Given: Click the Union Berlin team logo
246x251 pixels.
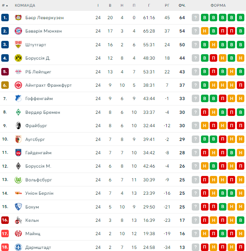Looking at the screenshot, I should click(x=18, y=193).
